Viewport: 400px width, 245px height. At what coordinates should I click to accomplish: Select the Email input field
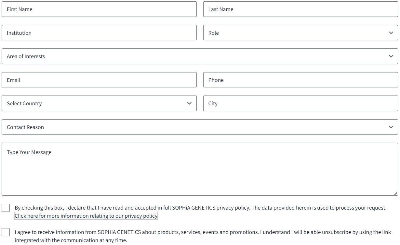pyautogui.click(x=99, y=80)
